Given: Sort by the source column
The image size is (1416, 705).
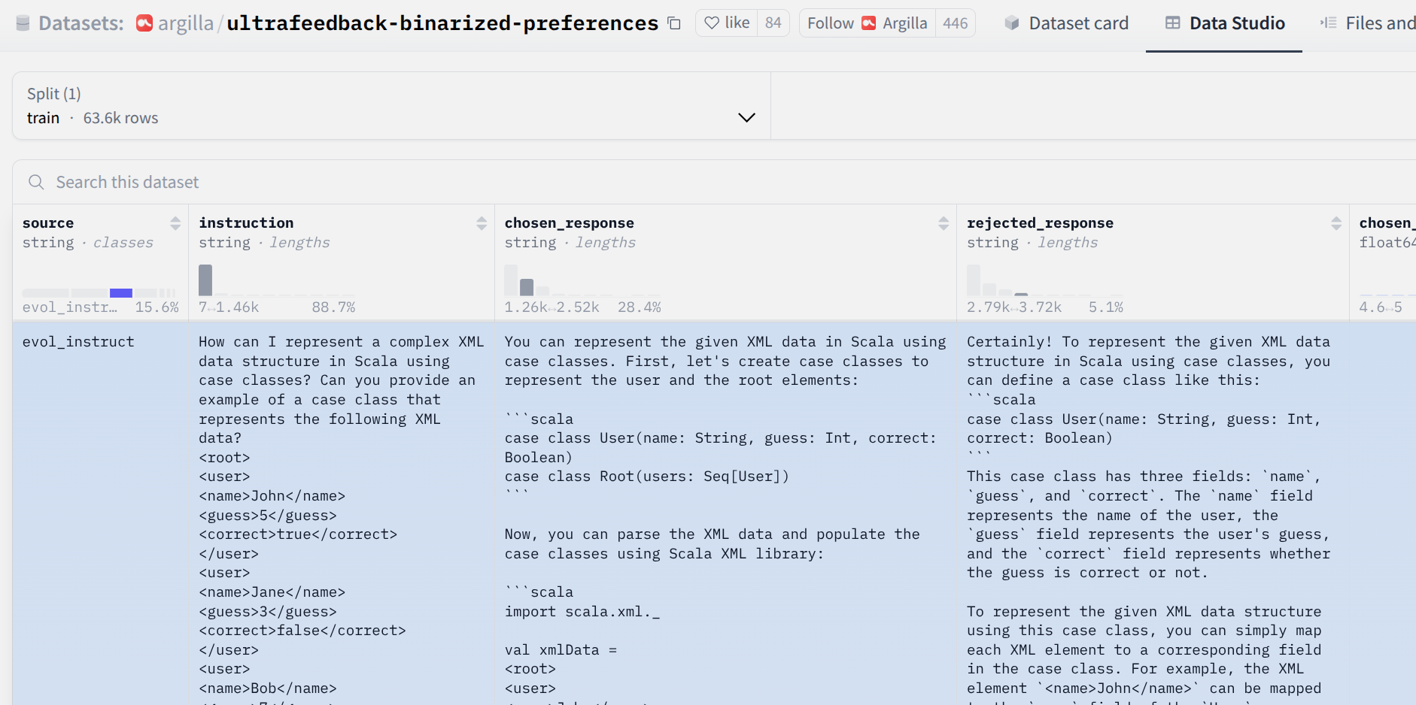Looking at the screenshot, I should coord(175,223).
